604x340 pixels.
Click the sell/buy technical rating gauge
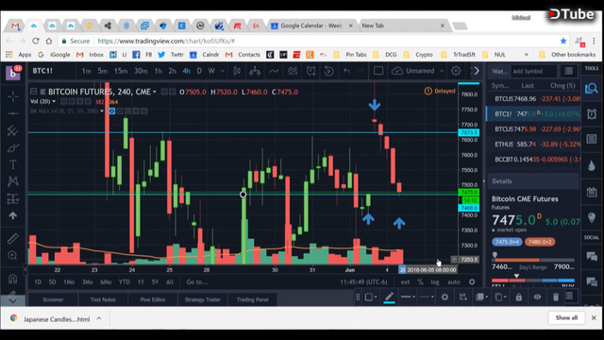pos(533,280)
